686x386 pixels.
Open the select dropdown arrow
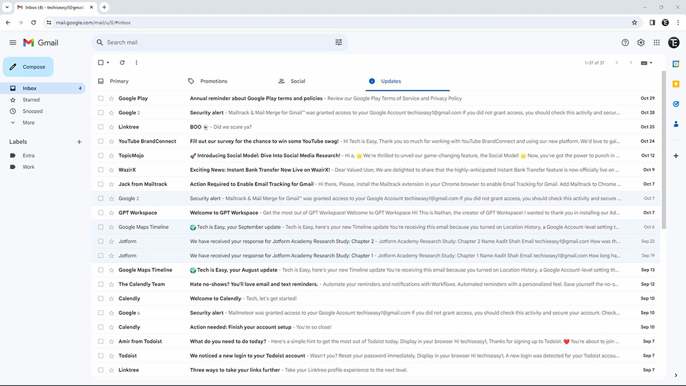(108, 63)
